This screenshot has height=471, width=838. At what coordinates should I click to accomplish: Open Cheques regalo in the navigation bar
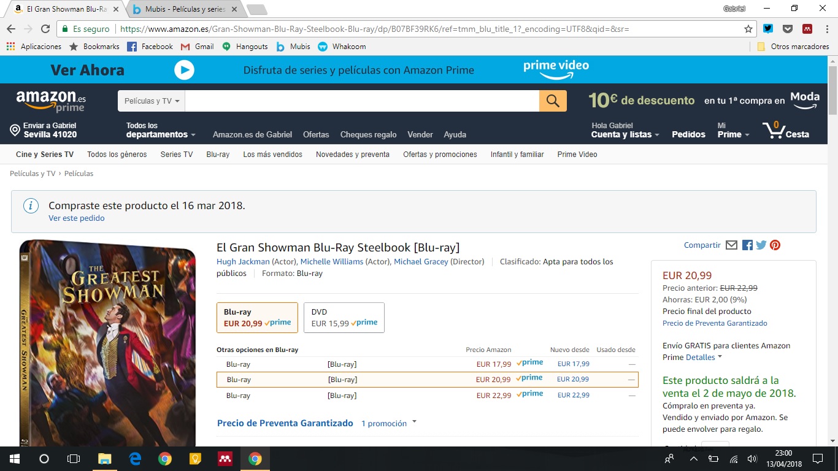(368, 134)
